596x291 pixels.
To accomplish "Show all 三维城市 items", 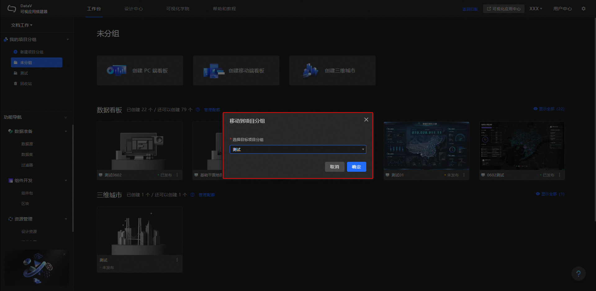I will (x=550, y=194).
